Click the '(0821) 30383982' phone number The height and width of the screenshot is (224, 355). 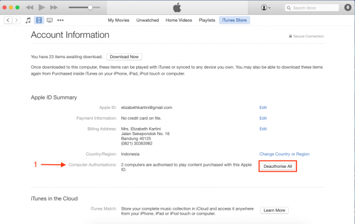click(x=137, y=143)
